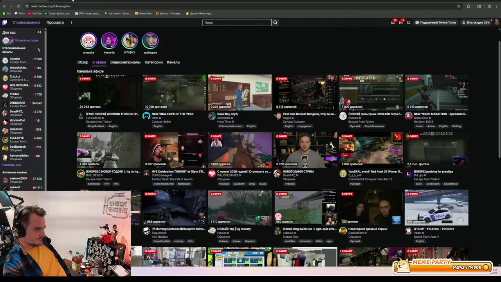The width and height of the screenshot is (501, 282).
Task: Open xmednisx channel in sidebar
Action: coord(22,130)
